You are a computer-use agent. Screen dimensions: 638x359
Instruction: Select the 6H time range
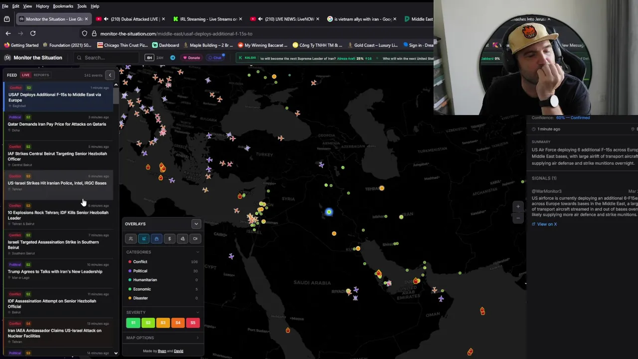tap(149, 58)
